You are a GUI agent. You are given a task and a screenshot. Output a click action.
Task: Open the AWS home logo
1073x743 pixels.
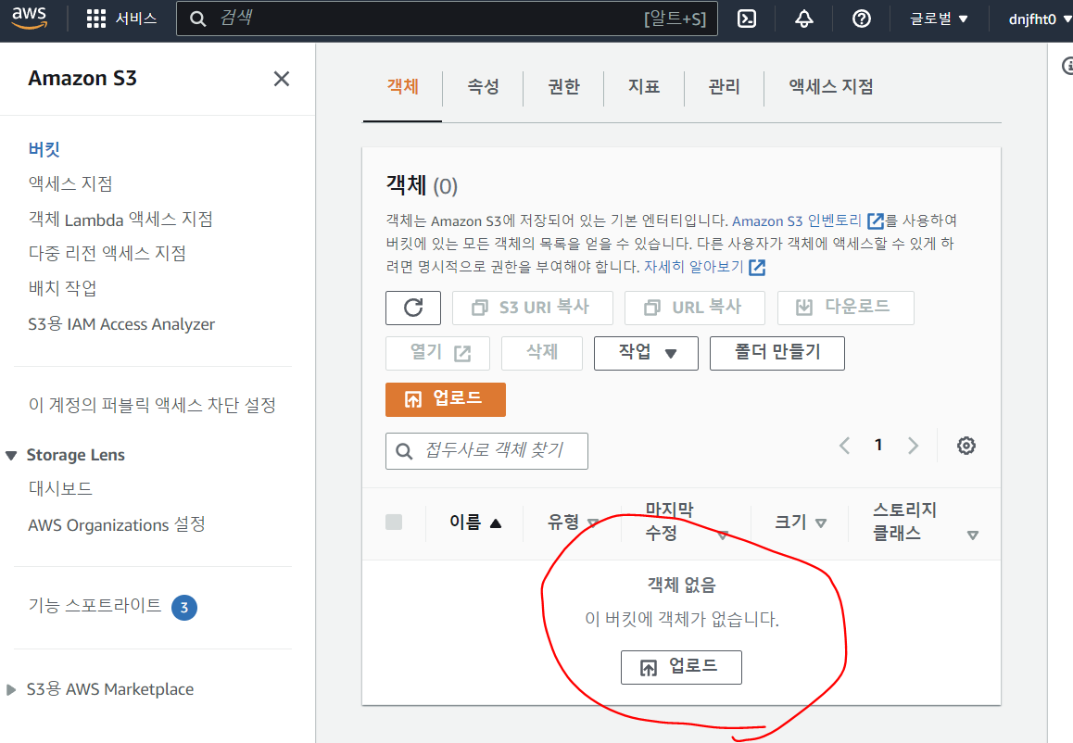click(29, 18)
